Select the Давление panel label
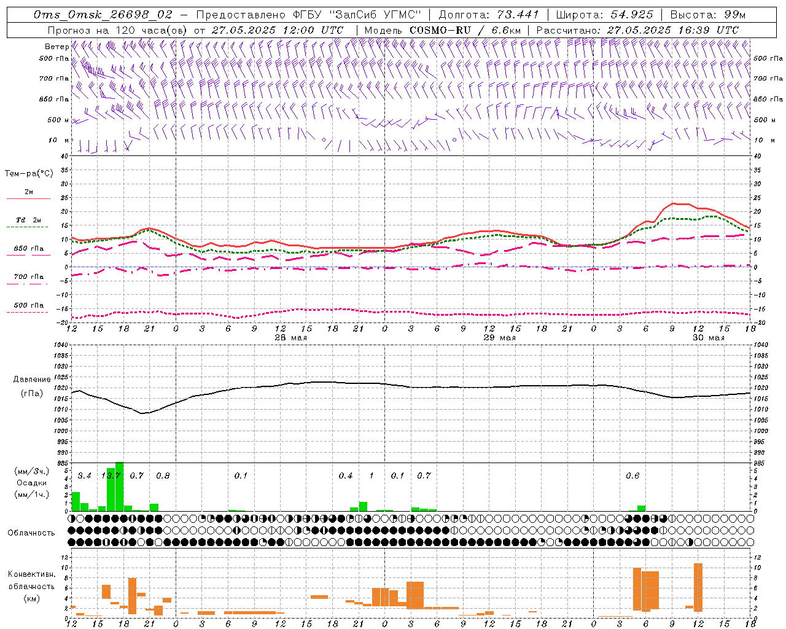 coord(32,380)
